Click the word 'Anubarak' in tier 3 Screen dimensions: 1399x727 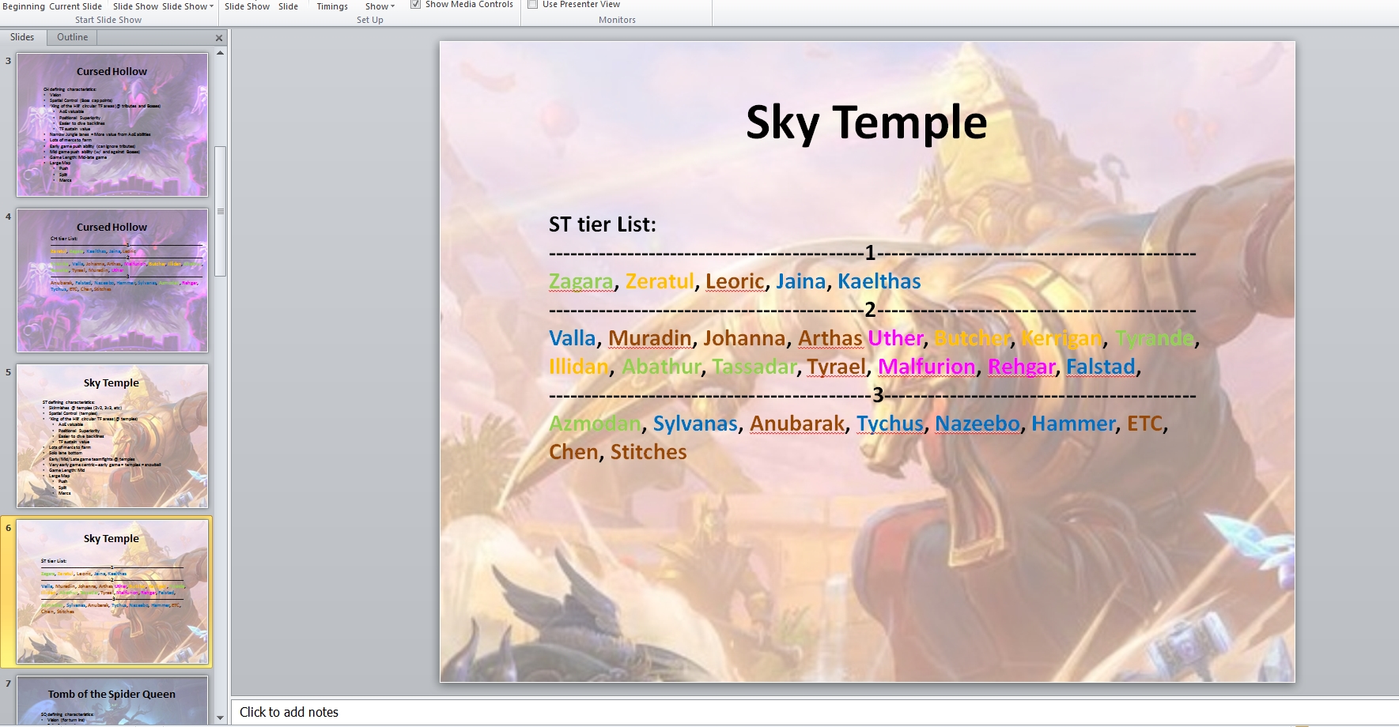click(797, 424)
